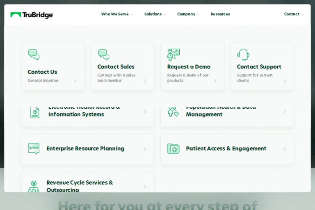Click the Contact Us chat bubbles icon
Viewport: 315px width, 210px height.
[34, 55]
